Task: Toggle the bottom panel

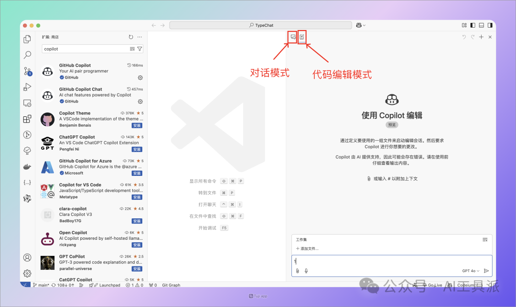Action: coord(482,25)
